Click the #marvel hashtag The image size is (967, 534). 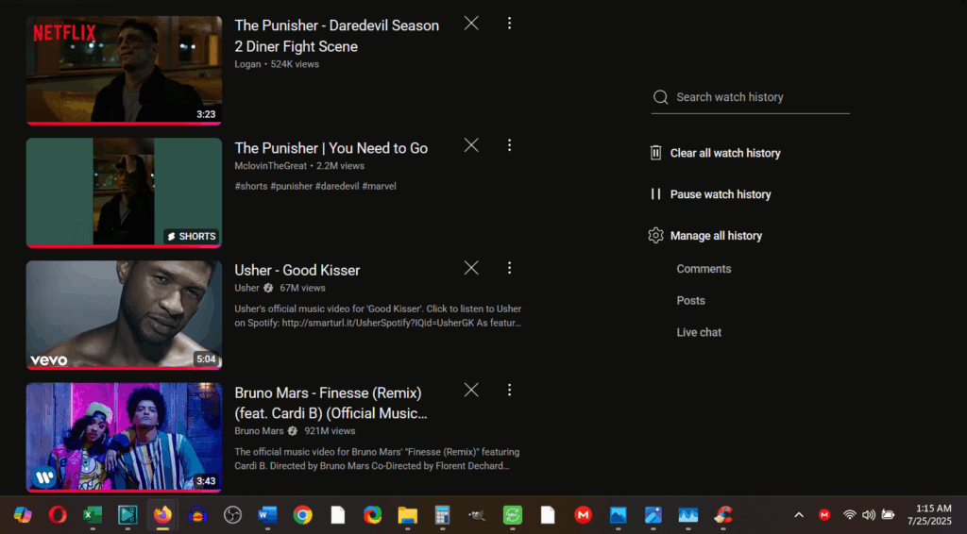(x=379, y=186)
